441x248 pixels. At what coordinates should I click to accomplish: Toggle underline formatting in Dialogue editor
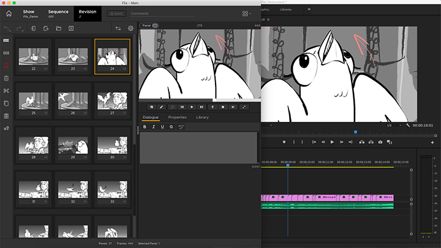(162, 127)
